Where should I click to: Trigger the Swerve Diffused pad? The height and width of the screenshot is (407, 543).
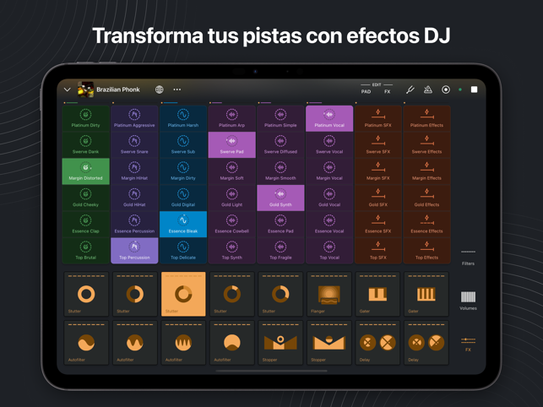click(x=280, y=144)
